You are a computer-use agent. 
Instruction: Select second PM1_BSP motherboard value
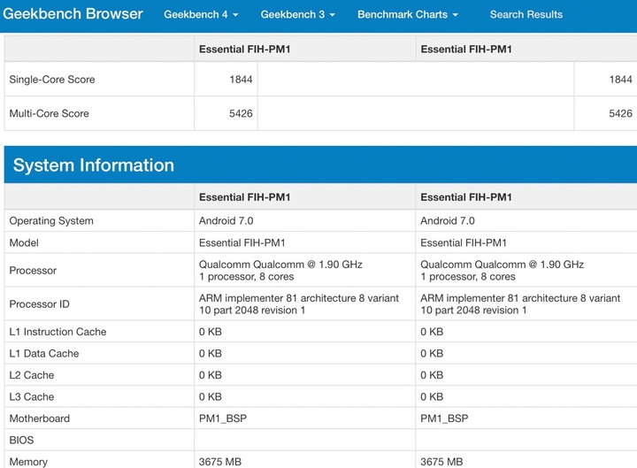[x=444, y=418]
